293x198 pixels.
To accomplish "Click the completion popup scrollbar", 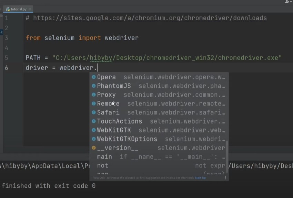I will (227, 157).
